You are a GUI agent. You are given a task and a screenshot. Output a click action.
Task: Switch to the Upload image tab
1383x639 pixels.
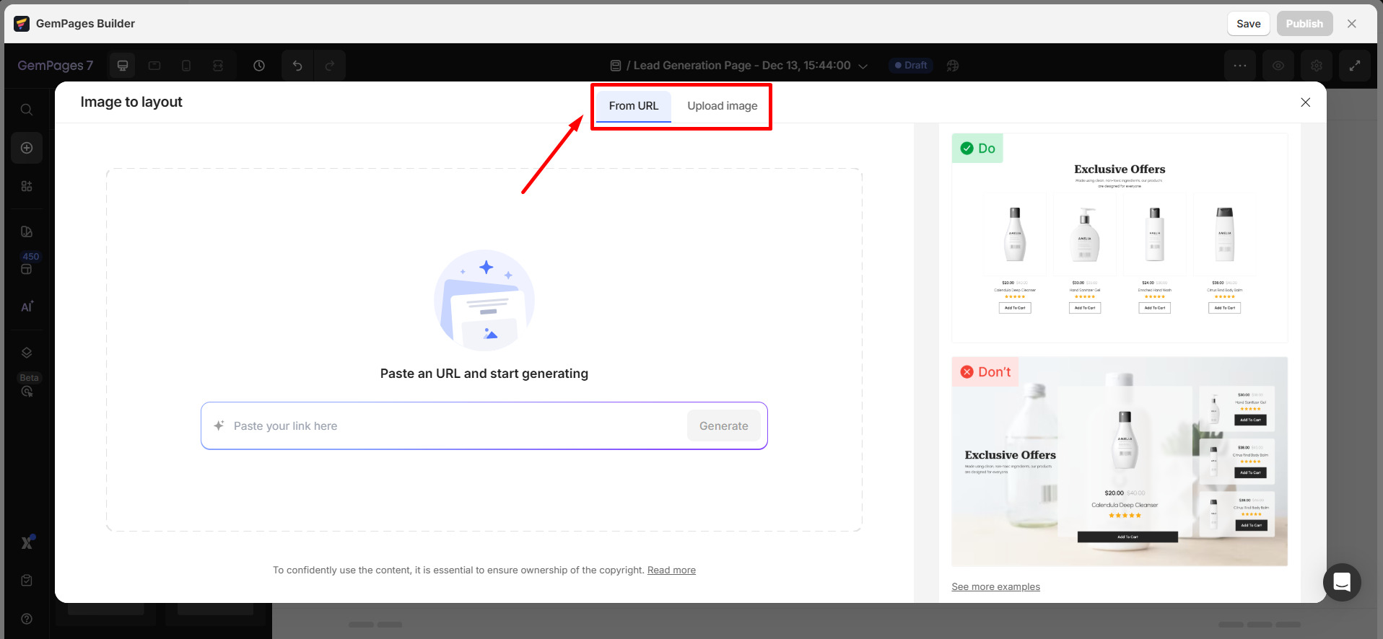click(x=722, y=106)
